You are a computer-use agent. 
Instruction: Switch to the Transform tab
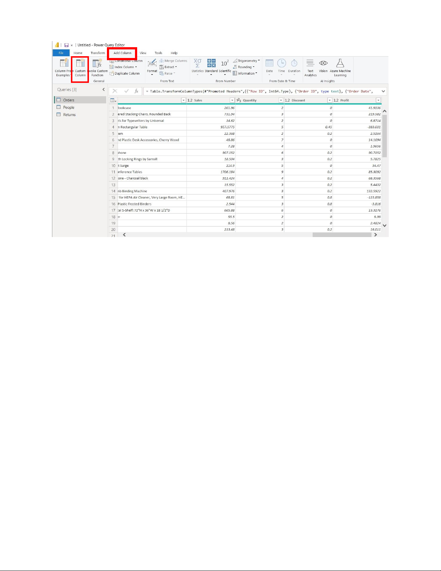(x=98, y=53)
